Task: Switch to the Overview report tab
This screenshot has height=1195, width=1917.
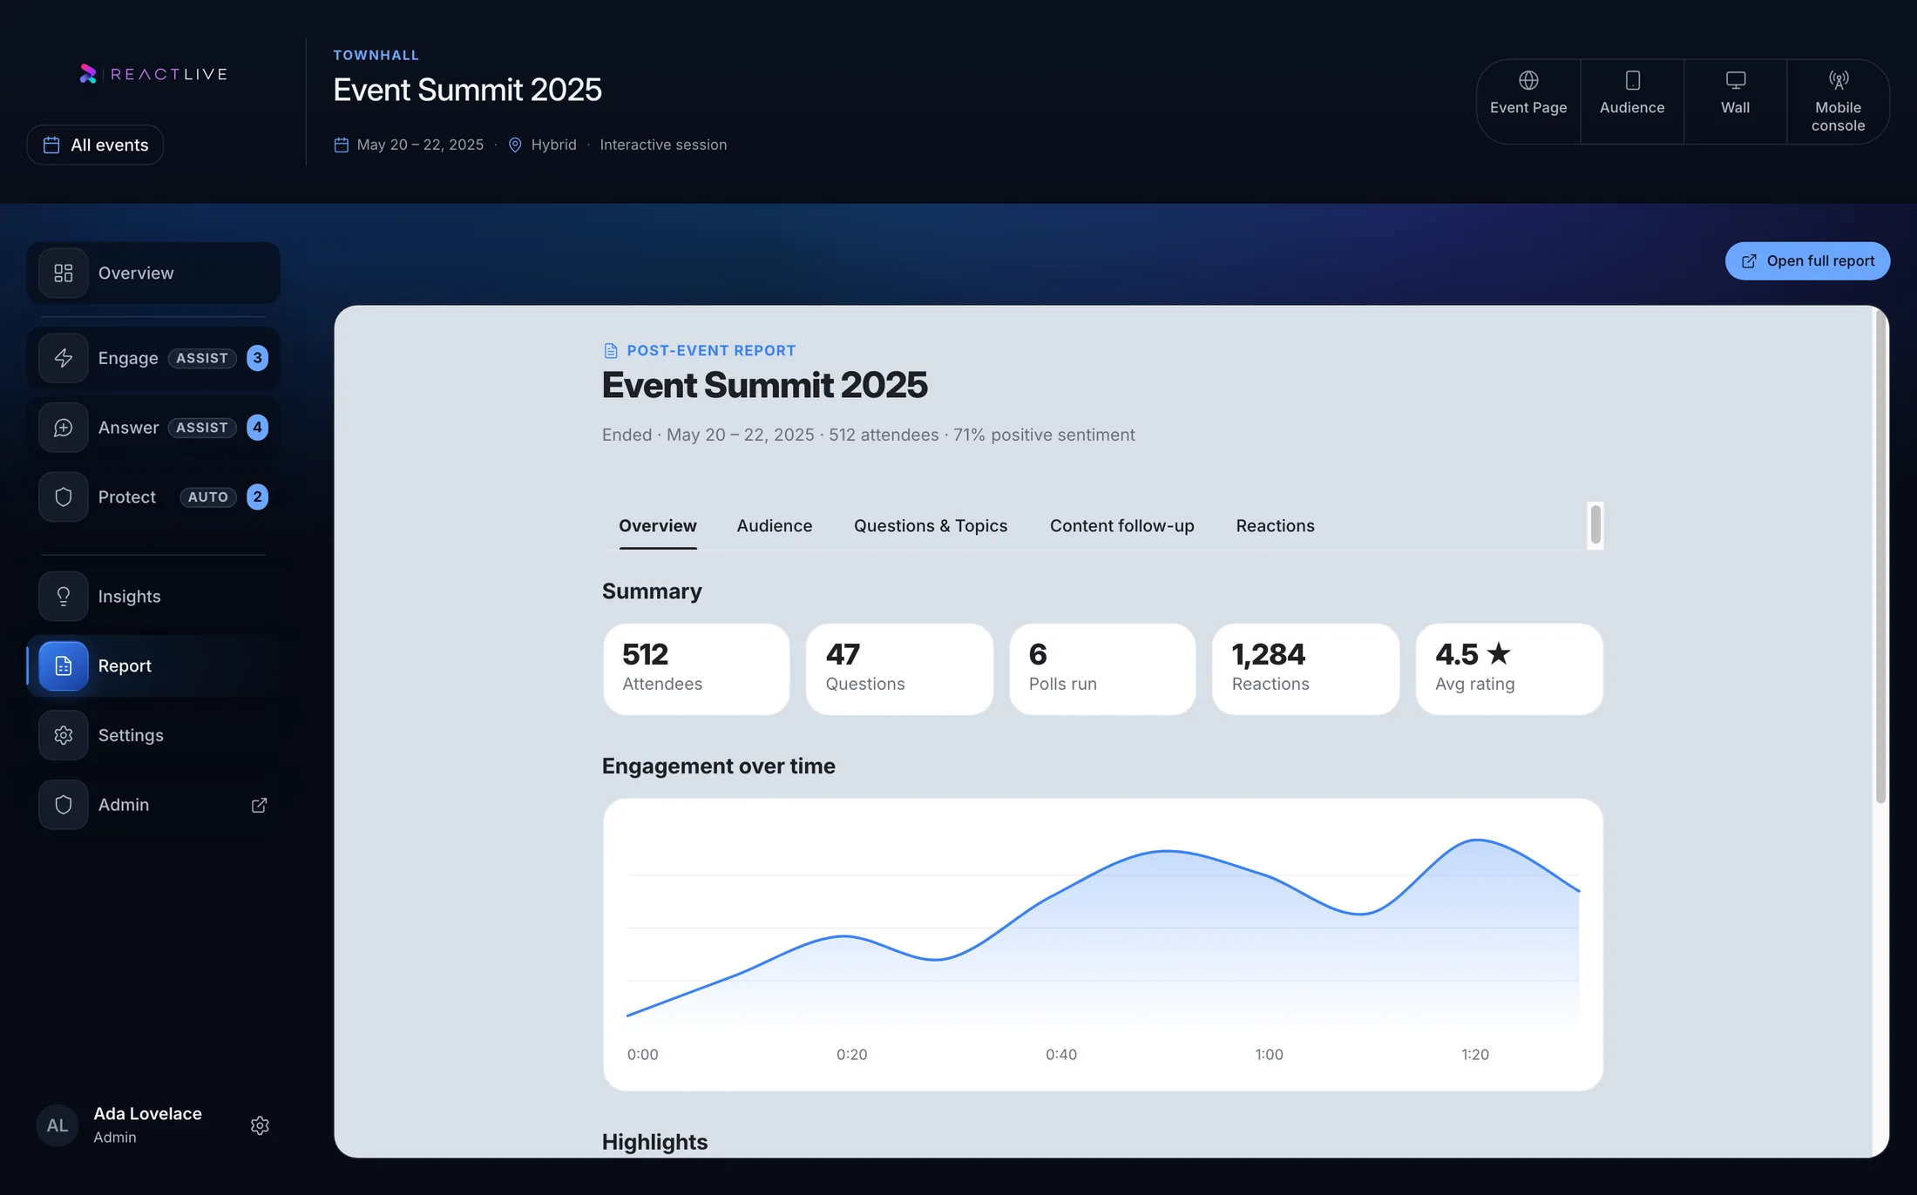Action: [658, 526]
